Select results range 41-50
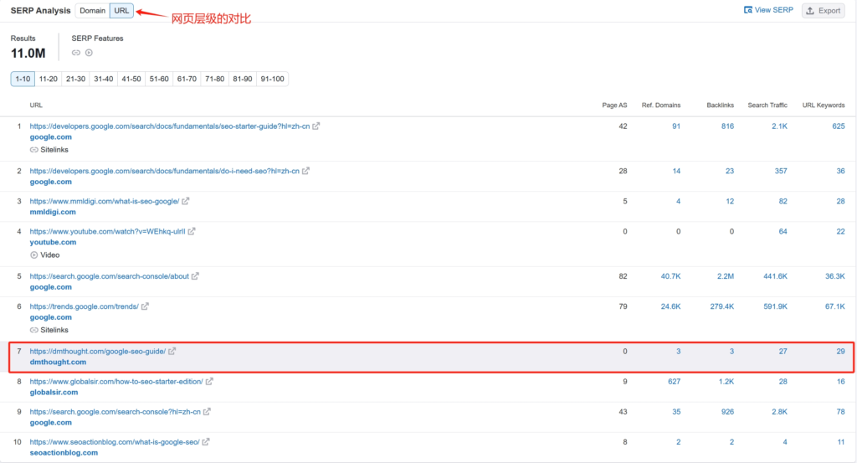The width and height of the screenshot is (857, 463). pyautogui.click(x=131, y=79)
